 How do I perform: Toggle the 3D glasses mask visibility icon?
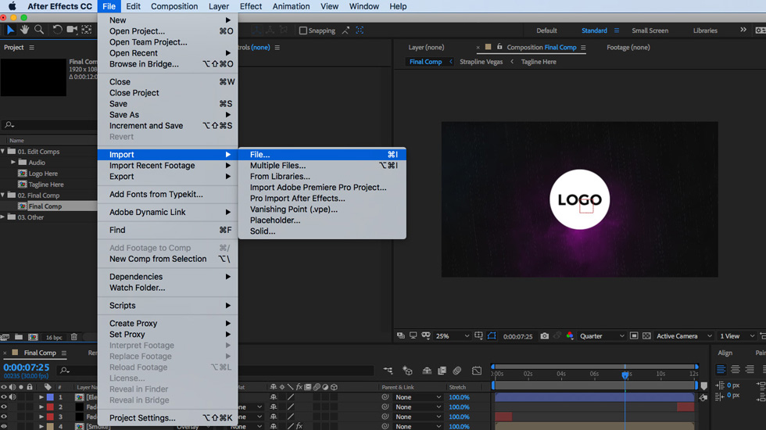pyautogui.click(x=426, y=335)
